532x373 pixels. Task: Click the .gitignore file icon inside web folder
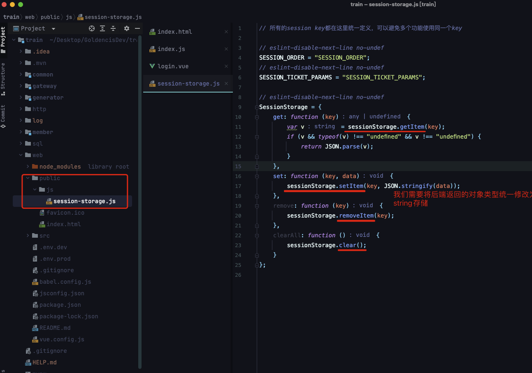[35, 270]
